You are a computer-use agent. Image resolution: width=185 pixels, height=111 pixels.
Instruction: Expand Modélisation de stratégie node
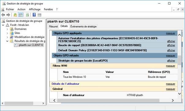pos(7,37)
